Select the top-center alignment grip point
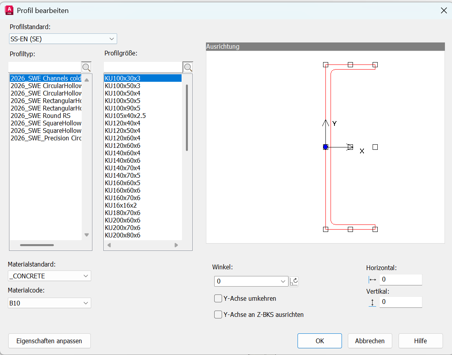452x355 pixels. tap(351, 64)
